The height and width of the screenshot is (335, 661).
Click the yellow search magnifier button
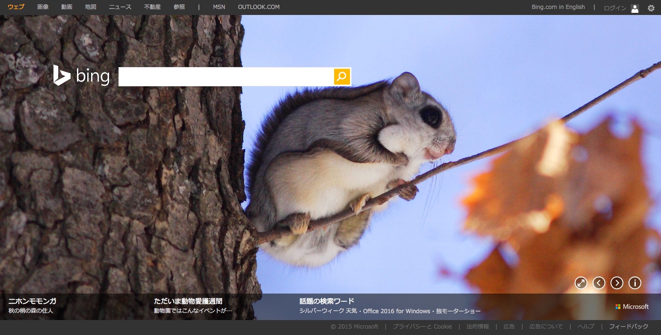click(x=342, y=77)
